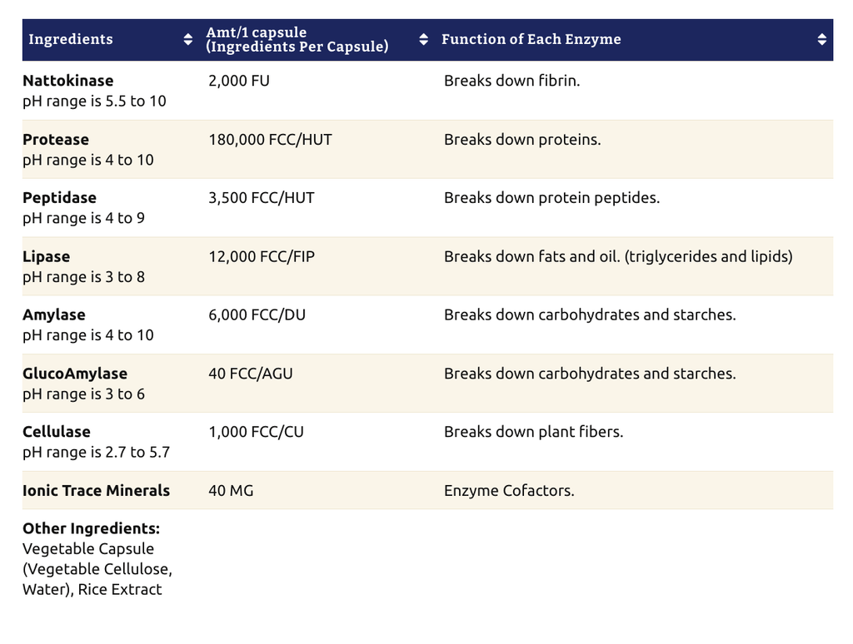This screenshot has width=853, height=644.
Task: Click the Cellulase ingredient name
Action: click(x=57, y=432)
